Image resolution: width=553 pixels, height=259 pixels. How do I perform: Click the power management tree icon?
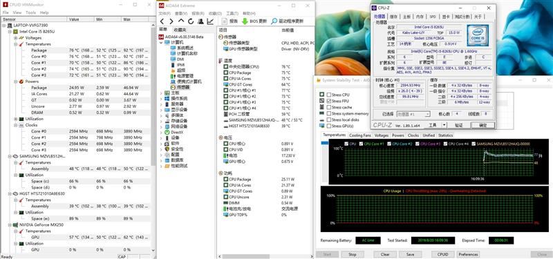tap(173, 76)
